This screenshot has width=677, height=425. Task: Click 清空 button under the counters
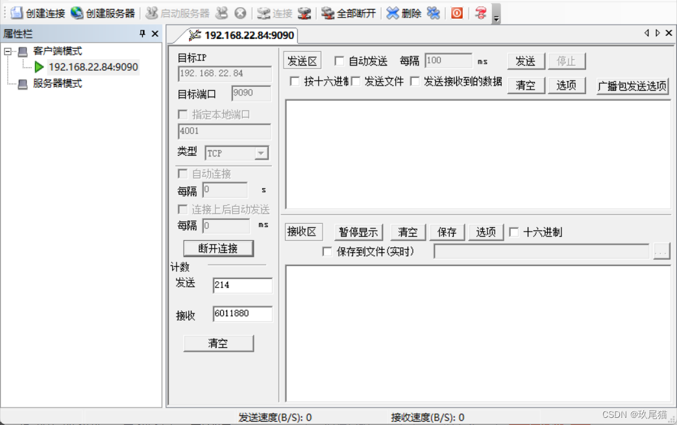219,343
